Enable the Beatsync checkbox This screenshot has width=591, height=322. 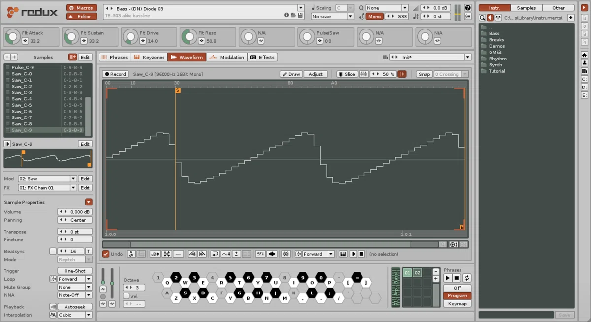click(53, 251)
